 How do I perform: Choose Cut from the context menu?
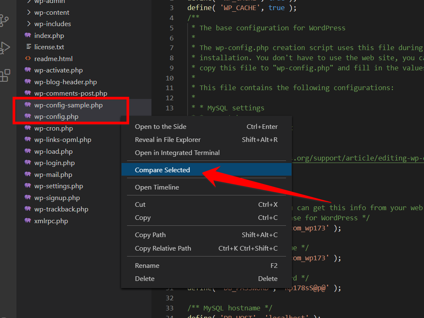[x=206, y=205]
